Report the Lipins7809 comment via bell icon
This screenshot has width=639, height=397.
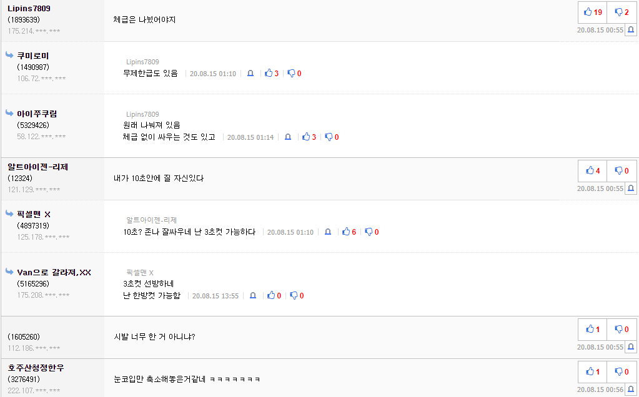point(631,30)
